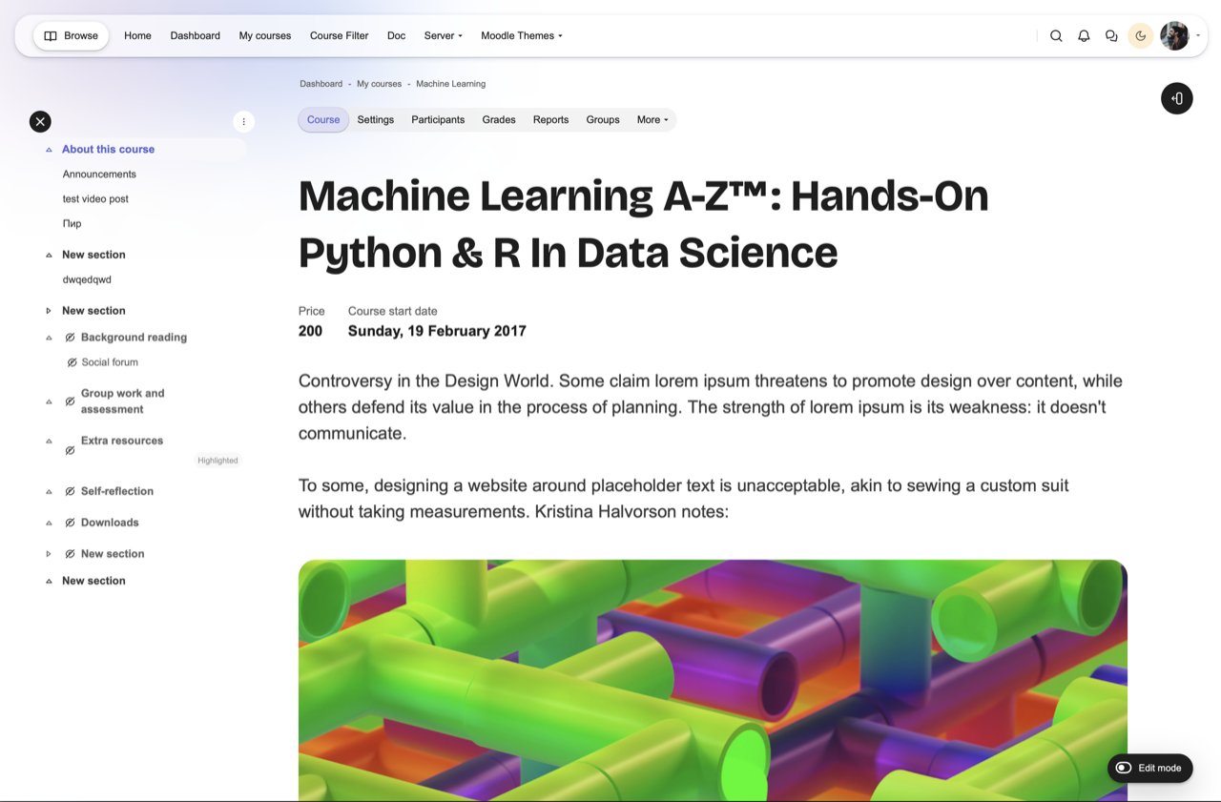Open the notifications bell

(x=1084, y=36)
